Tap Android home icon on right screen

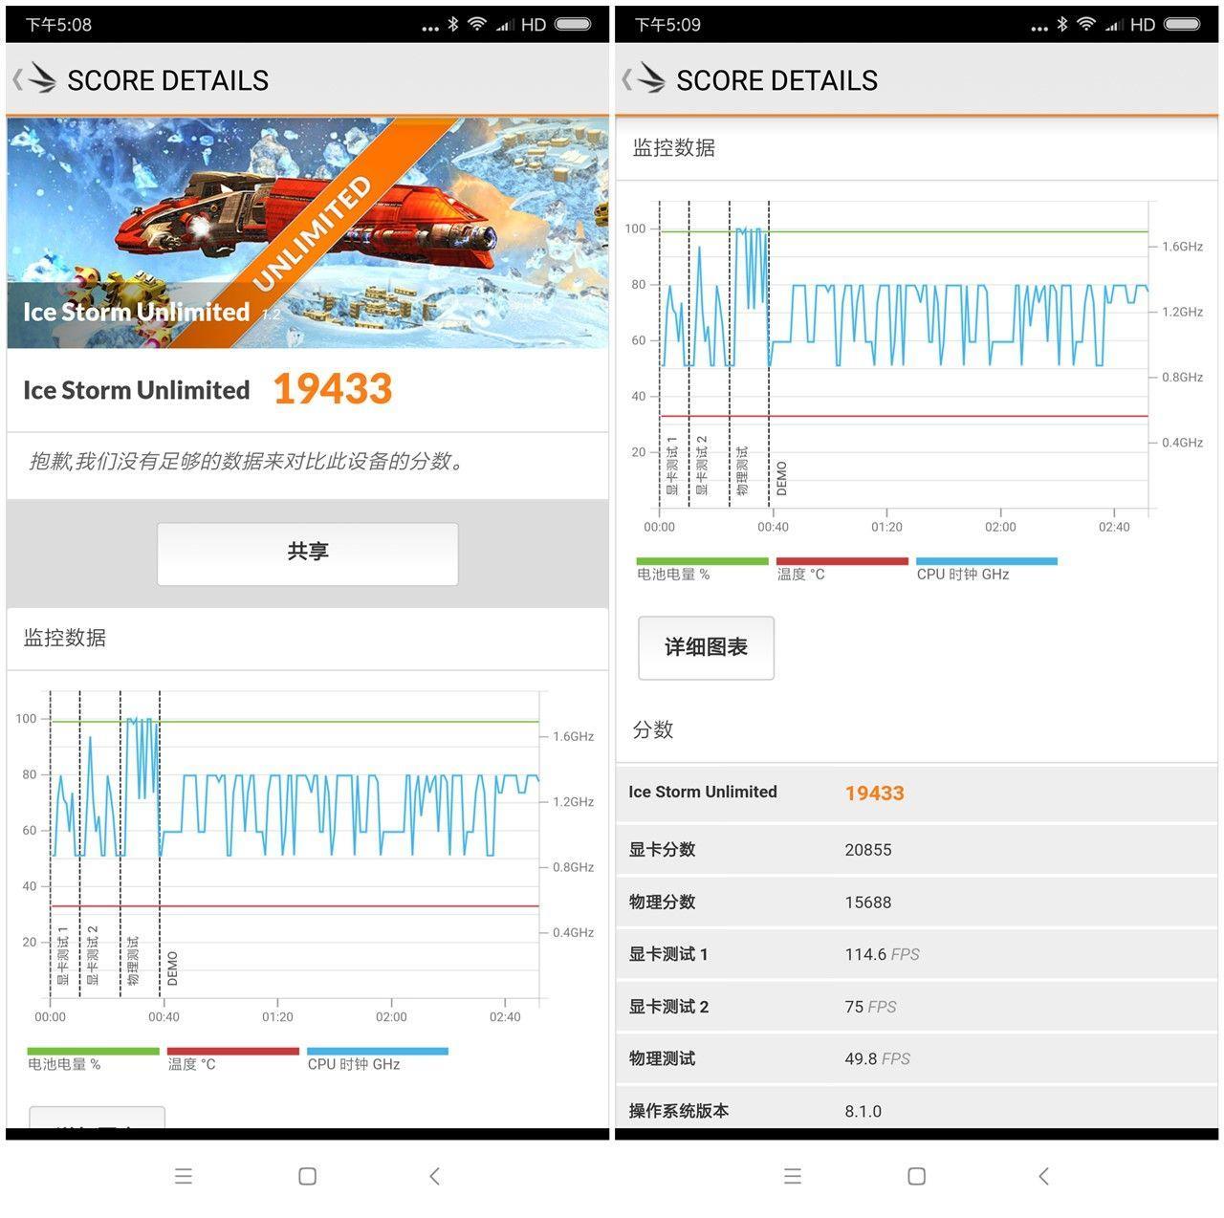click(916, 1176)
